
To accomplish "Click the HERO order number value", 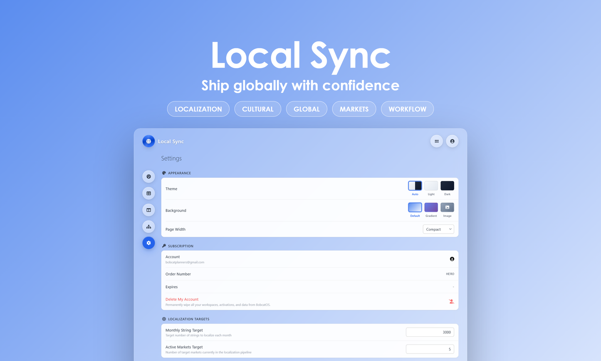I will [450, 274].
